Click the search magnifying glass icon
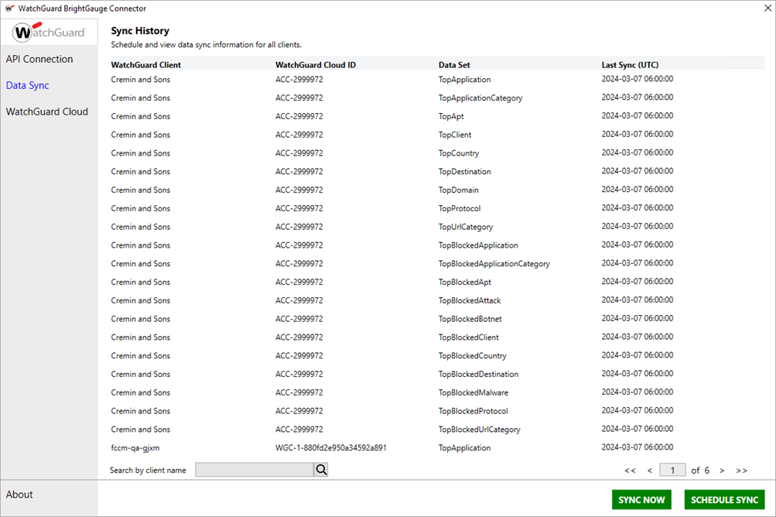The height and width of the screenshot is (517, 776). tap(320, 469)
